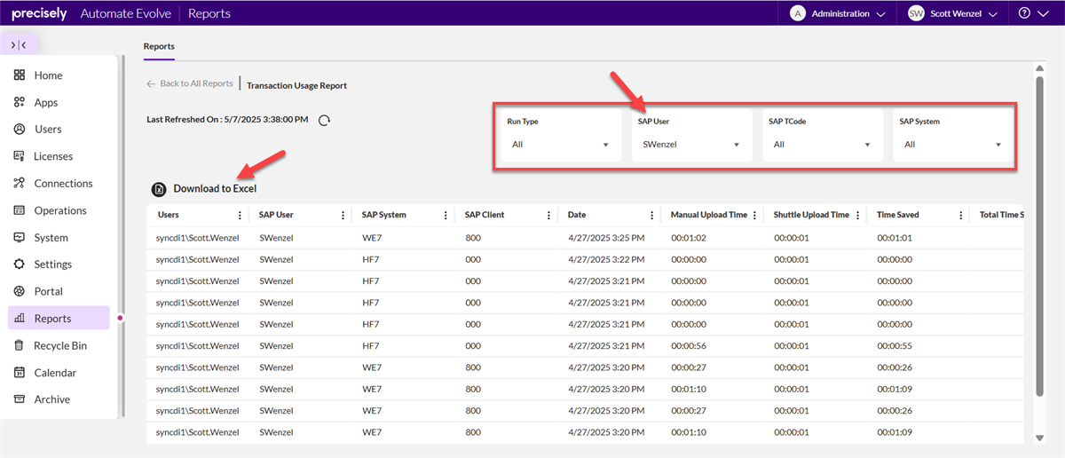Viewport: 1065px width, 458px height.
Task: Click the page vertical scrollbar
Action: point(1039,231)
